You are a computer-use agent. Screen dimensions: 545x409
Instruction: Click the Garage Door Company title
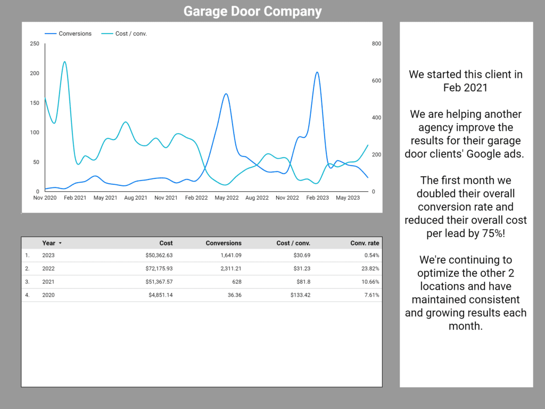[252, 11]
